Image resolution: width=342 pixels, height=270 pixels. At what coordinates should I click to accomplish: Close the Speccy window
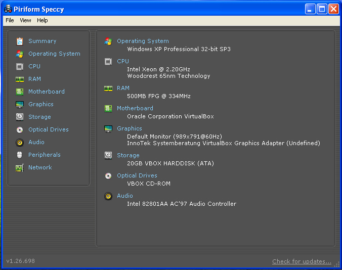tap(333, 9)
